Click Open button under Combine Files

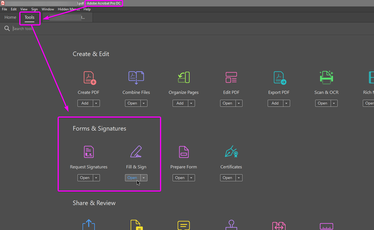click(x=132, y=103)
